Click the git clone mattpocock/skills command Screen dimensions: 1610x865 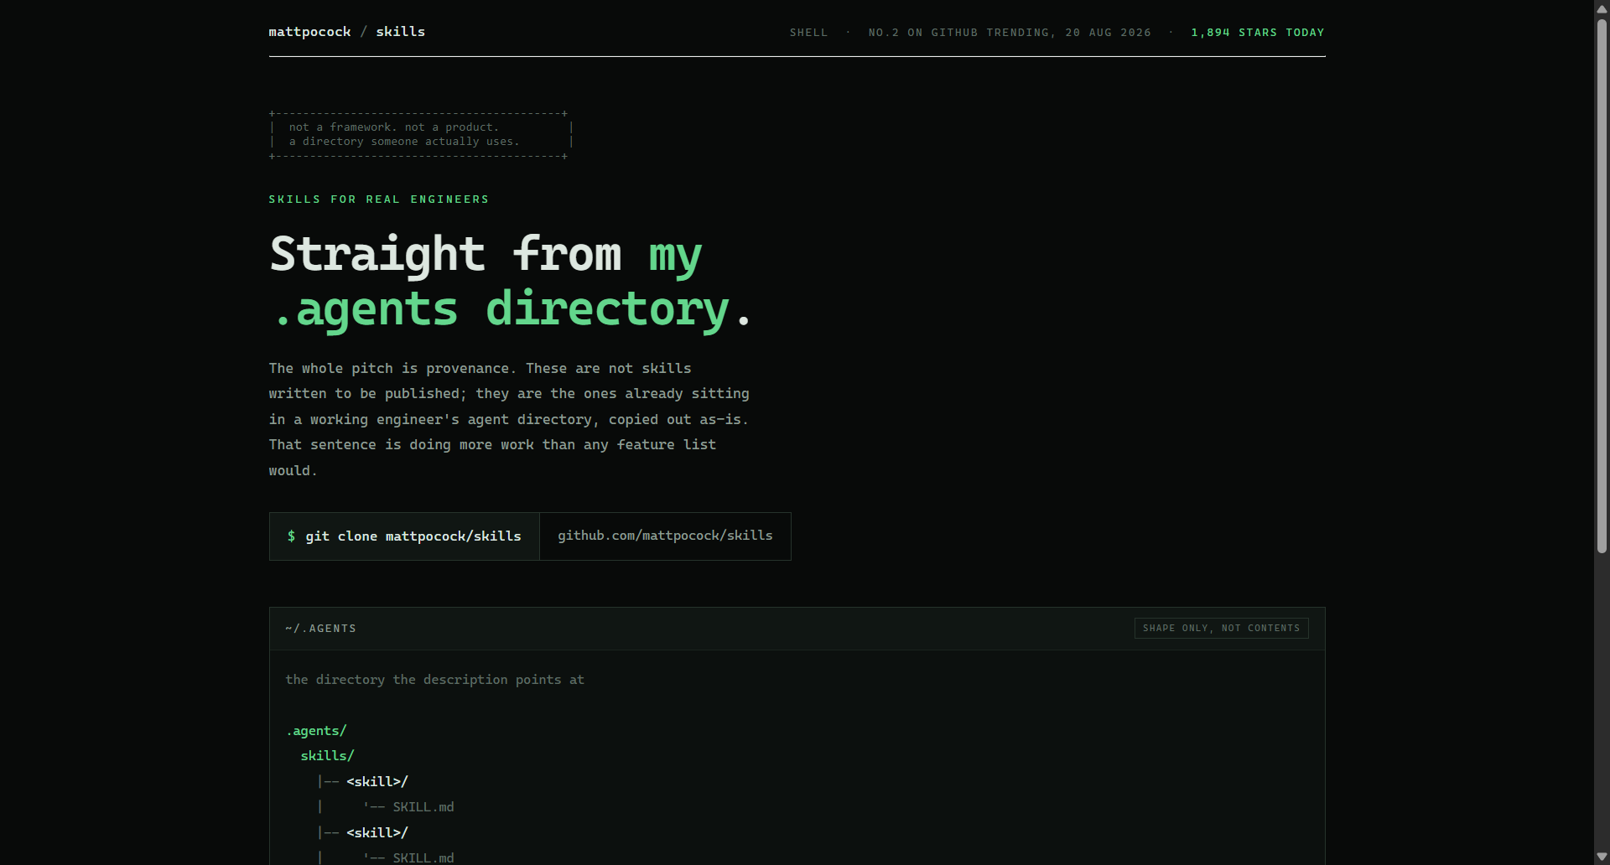click(404, 536)
